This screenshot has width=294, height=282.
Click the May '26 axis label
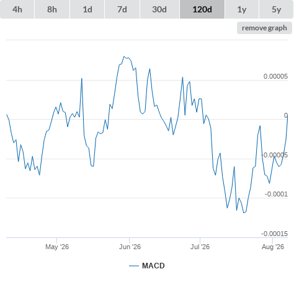coord(57,247)
